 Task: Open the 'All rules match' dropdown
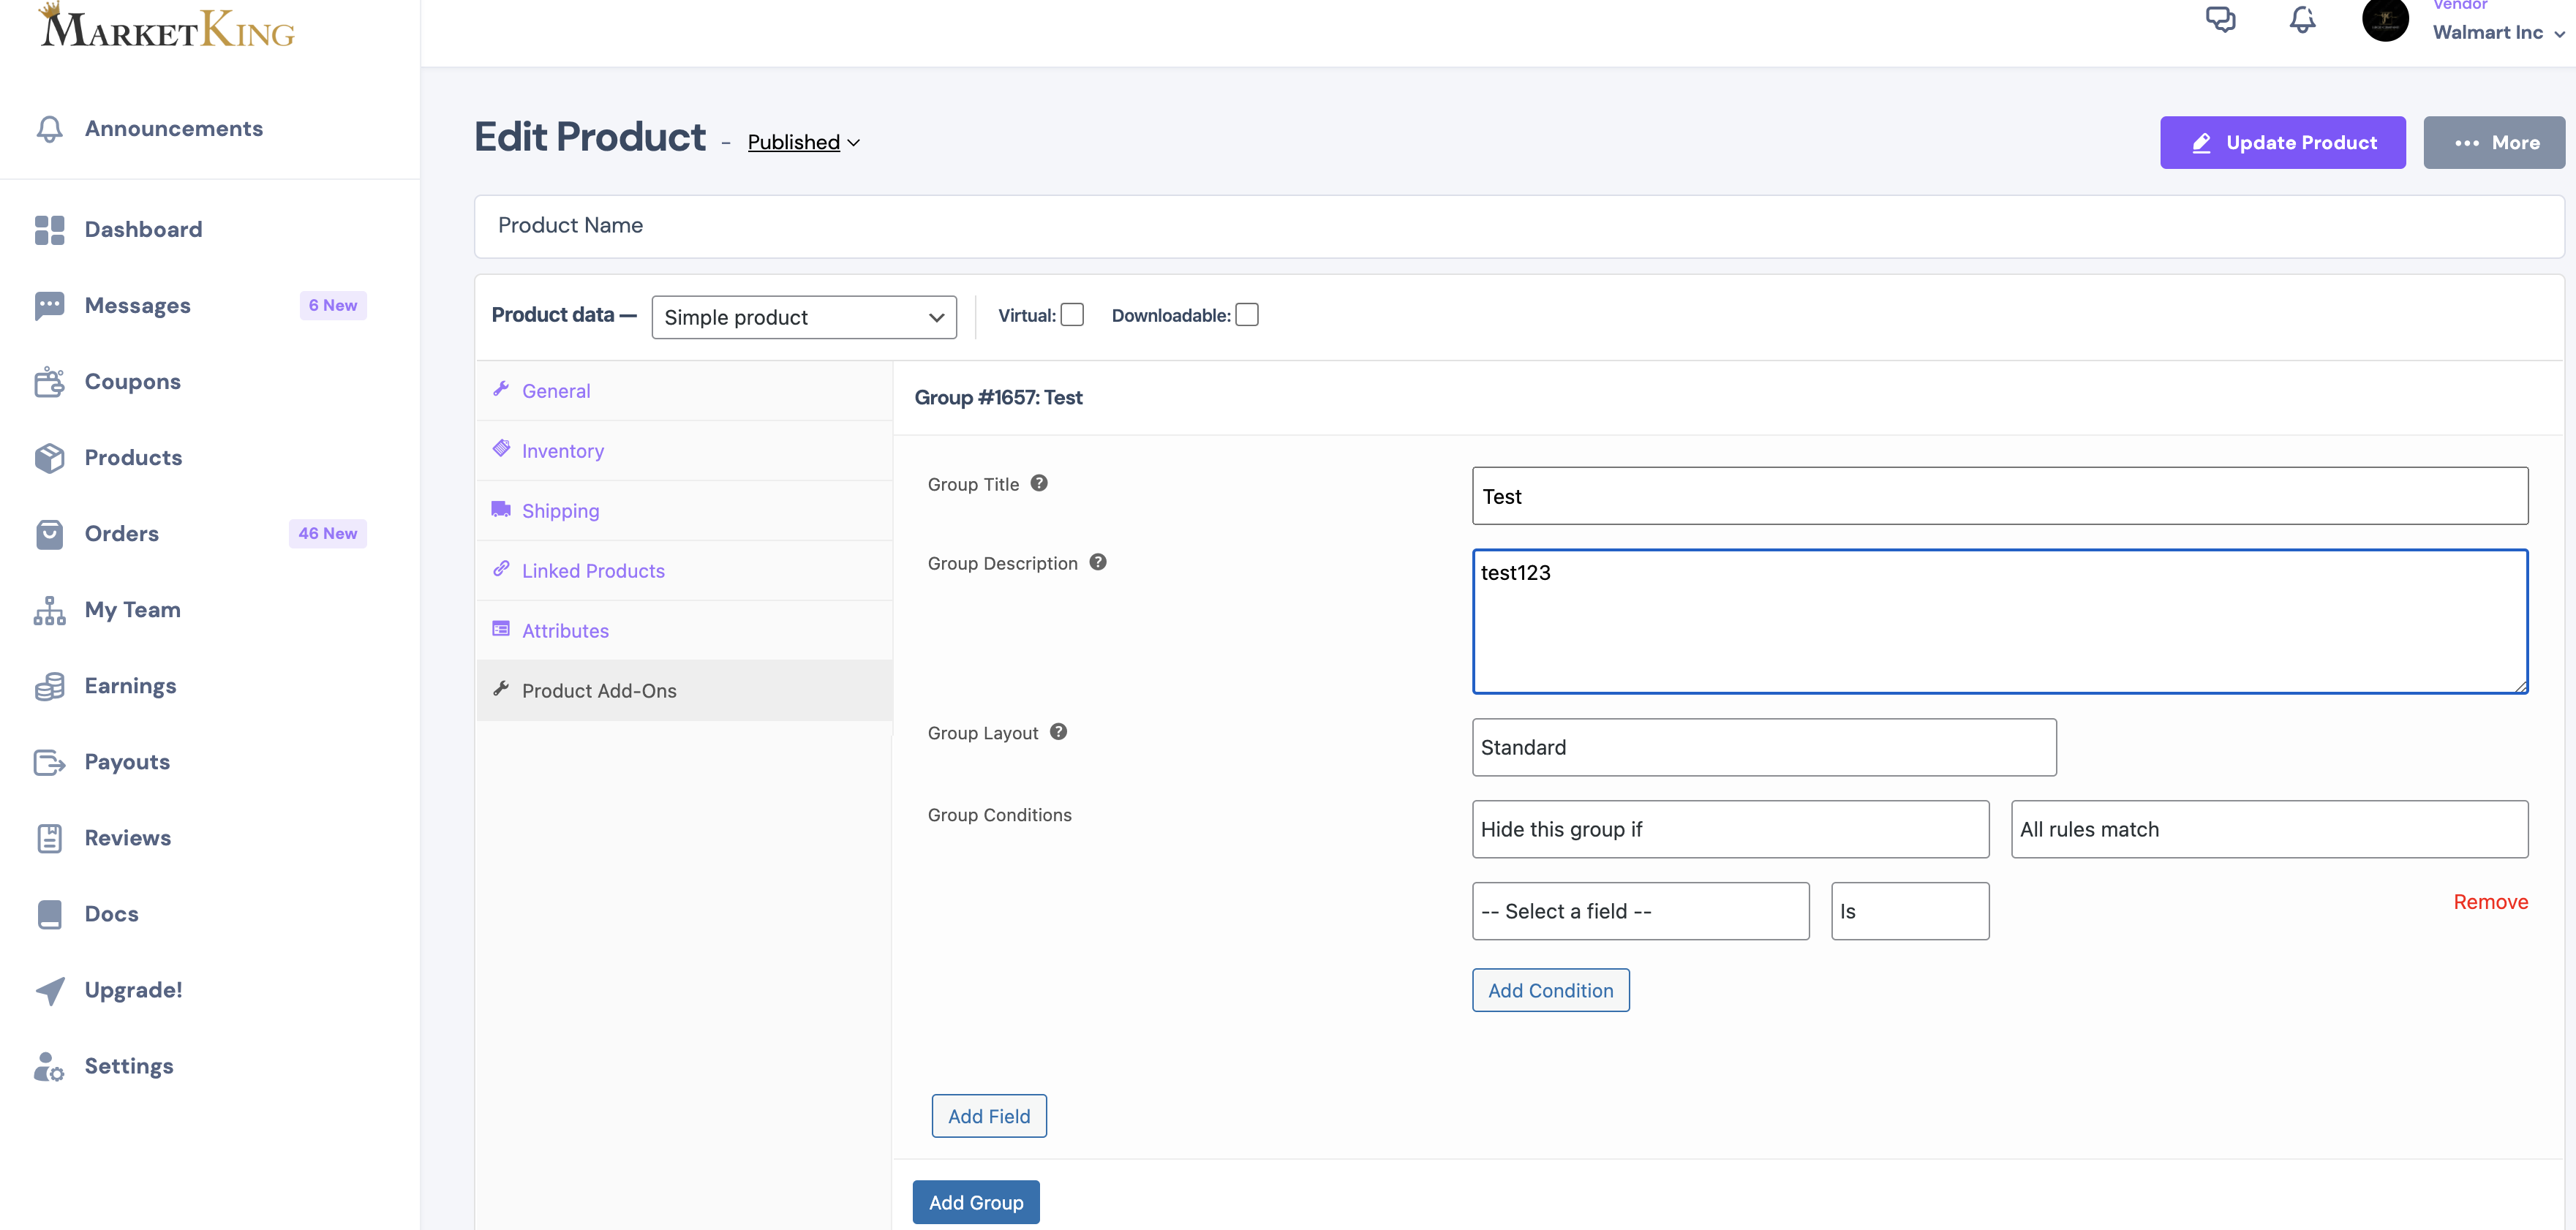2269,829
